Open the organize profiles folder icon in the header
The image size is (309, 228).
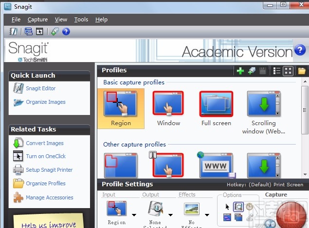tap(302, 71)
